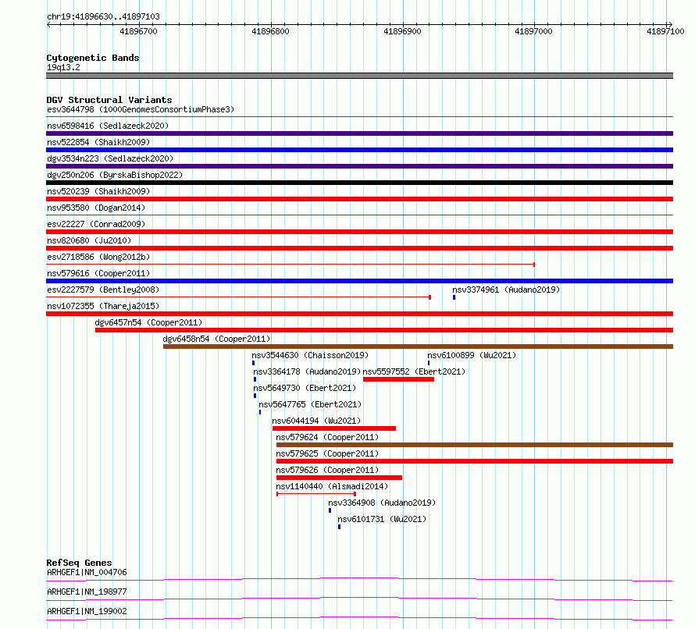The image size is (695, 629).
Task: Click ruler position 41896700
Action: pos(139,31)
